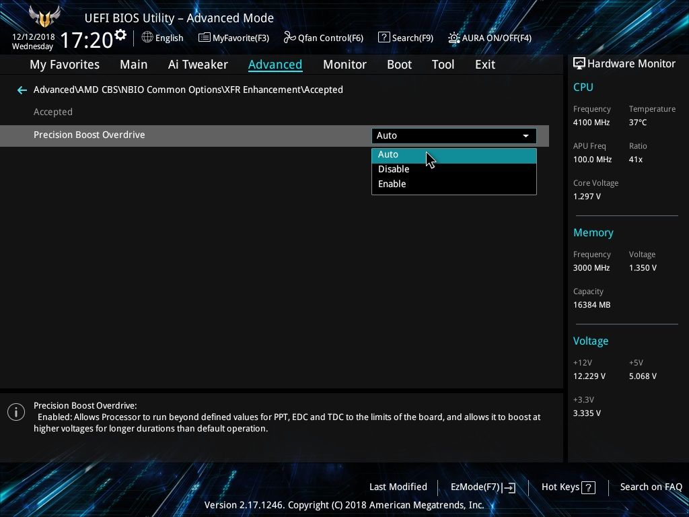The image size is (689, 517).
Task: Click the globe language icon
Action: [147, 38]
